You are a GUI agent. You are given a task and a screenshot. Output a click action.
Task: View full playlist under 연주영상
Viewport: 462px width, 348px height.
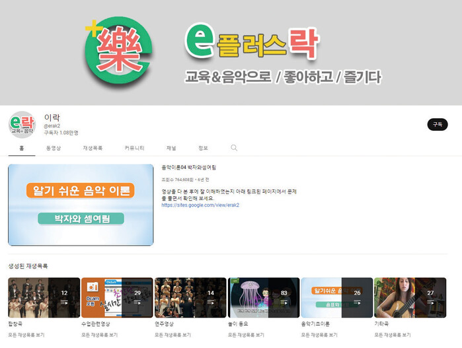(173, 335)
